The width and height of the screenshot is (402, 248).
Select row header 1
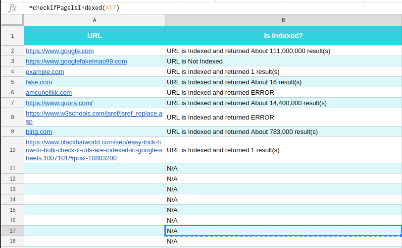tap(12, 36)
